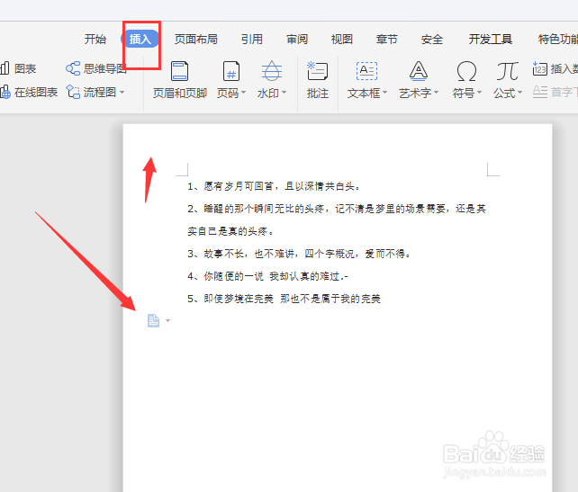Image resolution: width=578 pixels, height=492 pixels.
Task: Click the line '实自己是真的头疼。'
Action: pos(230,231)
